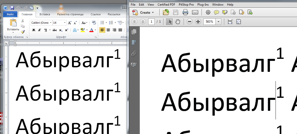The image size is (297, 134).
Task: Click the Strikethrough abc icon in Word
Action: coord(55,30)
